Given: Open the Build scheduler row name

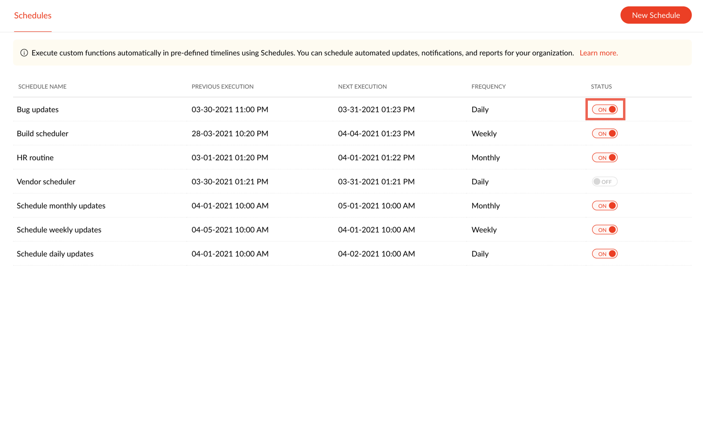Looking at the screenshot, I should click(42, 134).
